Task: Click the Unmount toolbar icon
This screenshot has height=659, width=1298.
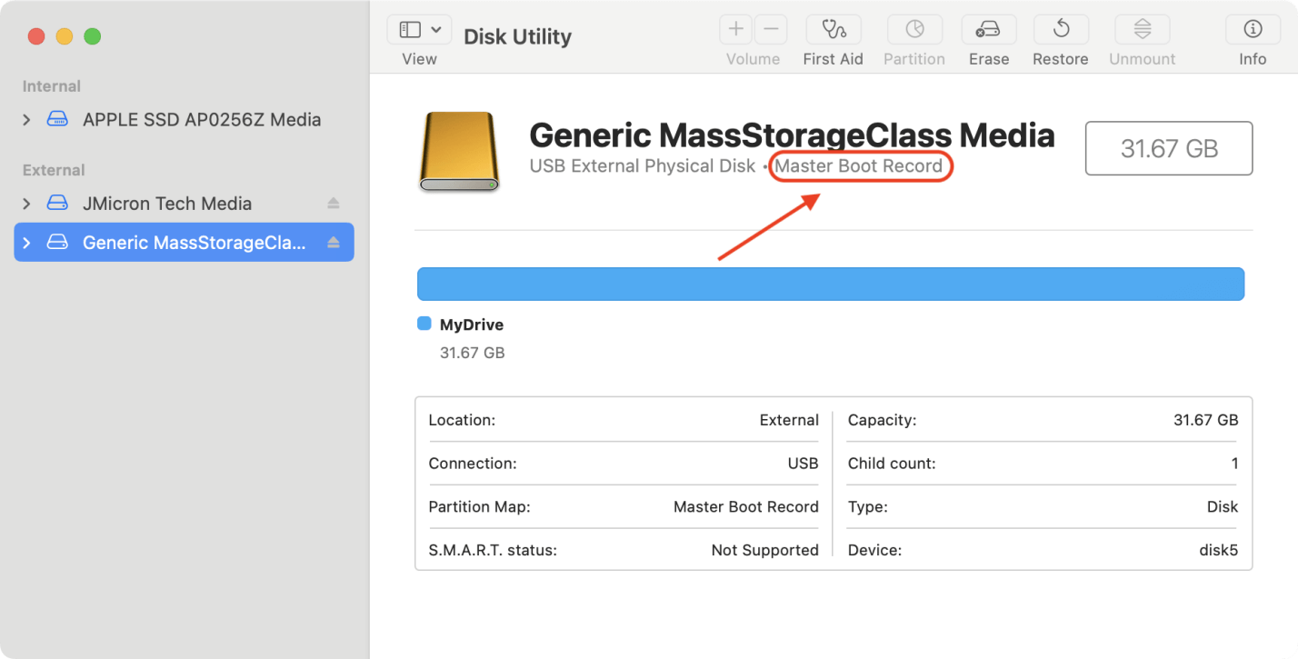Action: (x=1142, y=30)
